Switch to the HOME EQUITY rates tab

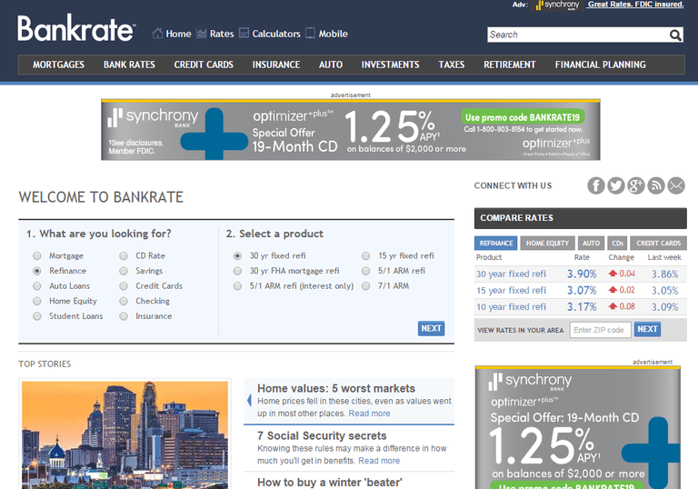pyautogui.click(x=547, y=244)
